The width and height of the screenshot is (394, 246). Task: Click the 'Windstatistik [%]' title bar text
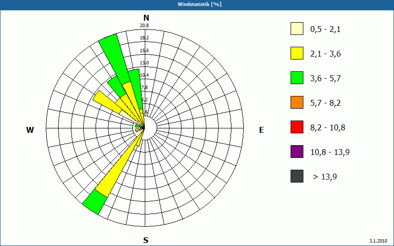click(x=199, y=4)
